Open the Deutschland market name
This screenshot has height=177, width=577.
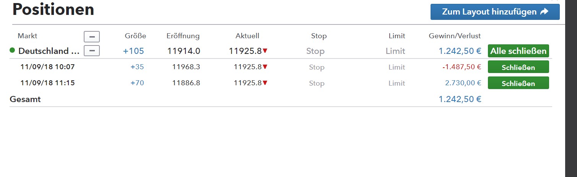coord(49,51)
